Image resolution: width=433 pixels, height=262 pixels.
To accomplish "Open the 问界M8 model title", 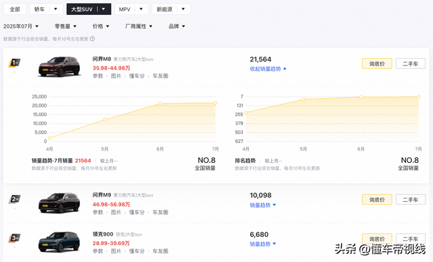I will click(101, 59).
